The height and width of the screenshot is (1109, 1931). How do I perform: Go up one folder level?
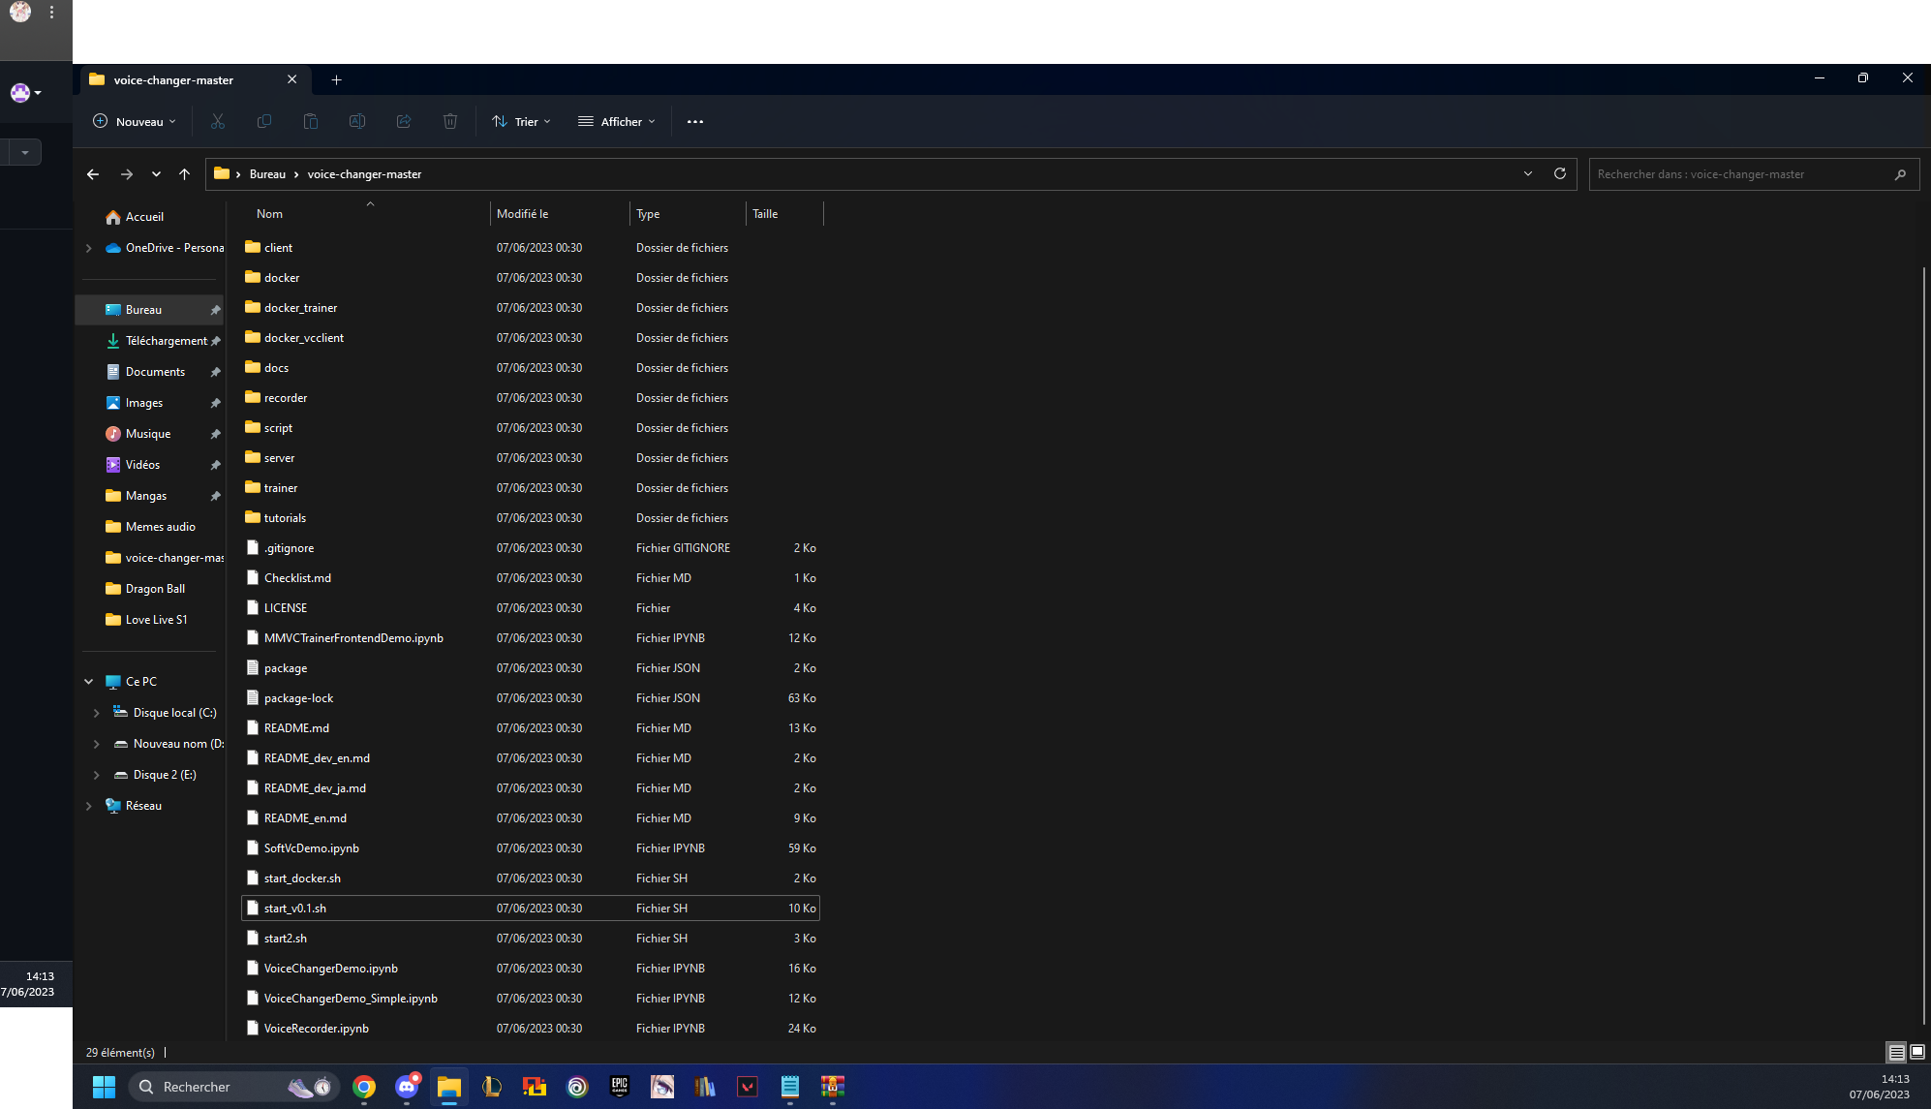coord(184,174)
